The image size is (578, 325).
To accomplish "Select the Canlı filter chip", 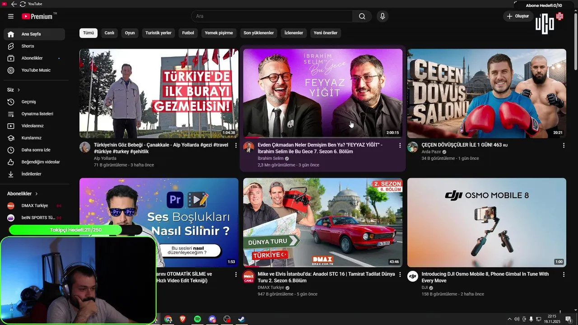I will tap(109, 33).
